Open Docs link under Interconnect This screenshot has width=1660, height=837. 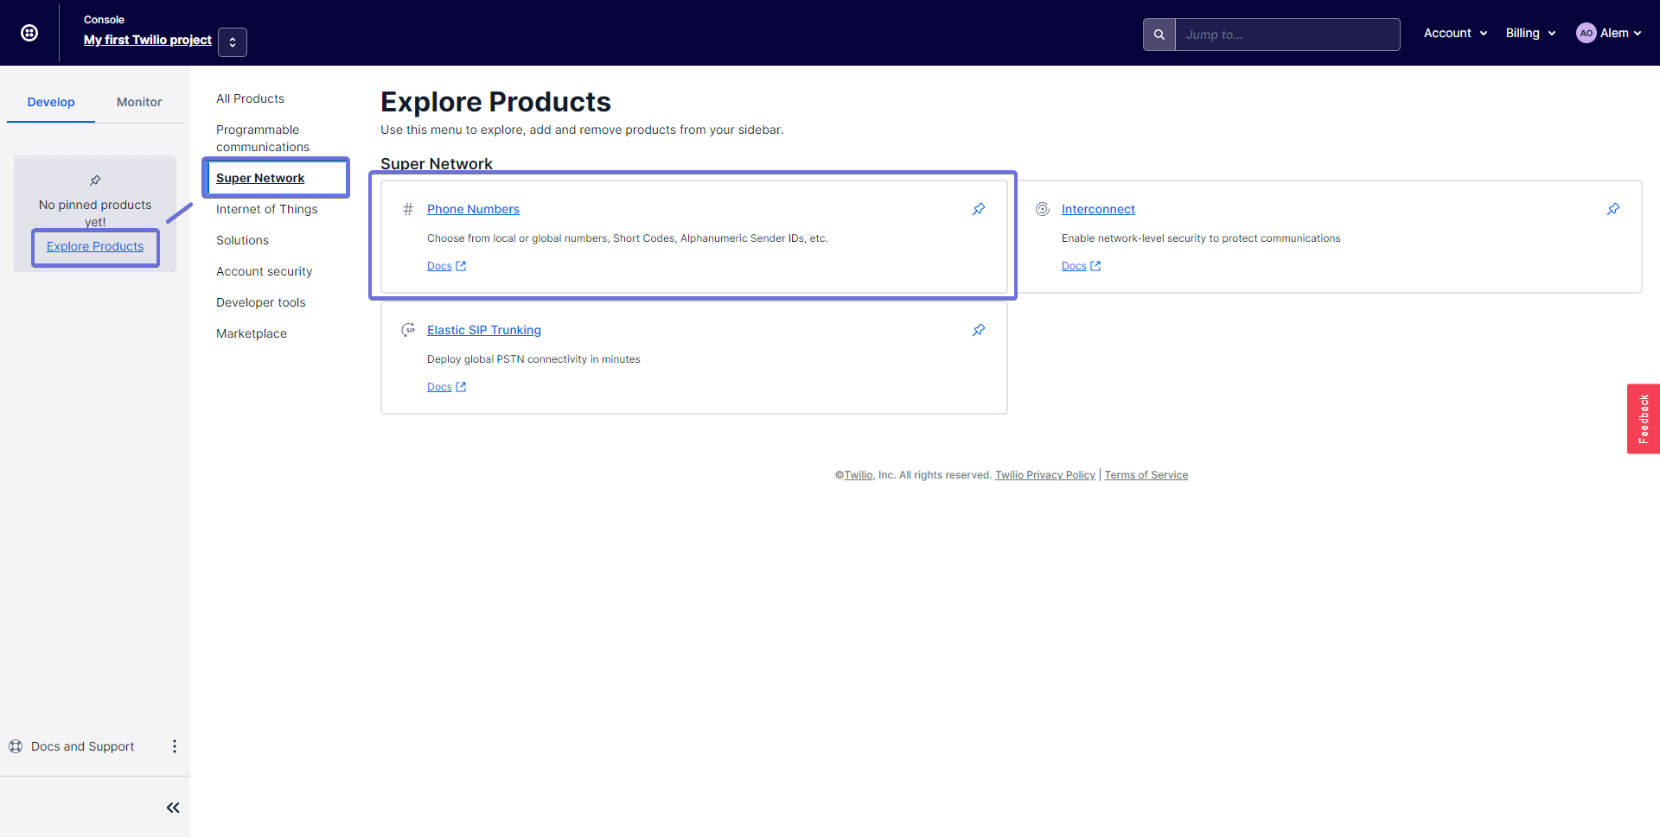[x=1081, y=266]
